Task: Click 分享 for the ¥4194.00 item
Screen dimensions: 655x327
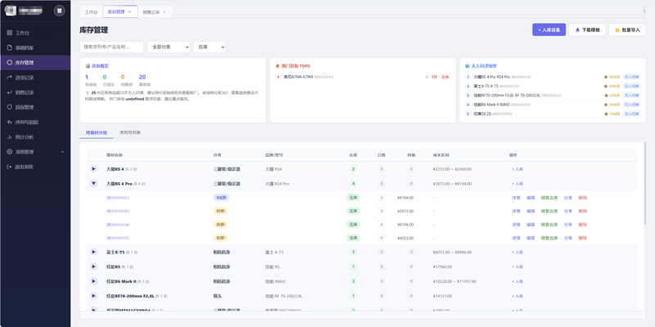Action: pyautogui.click(x=568, y=224)
